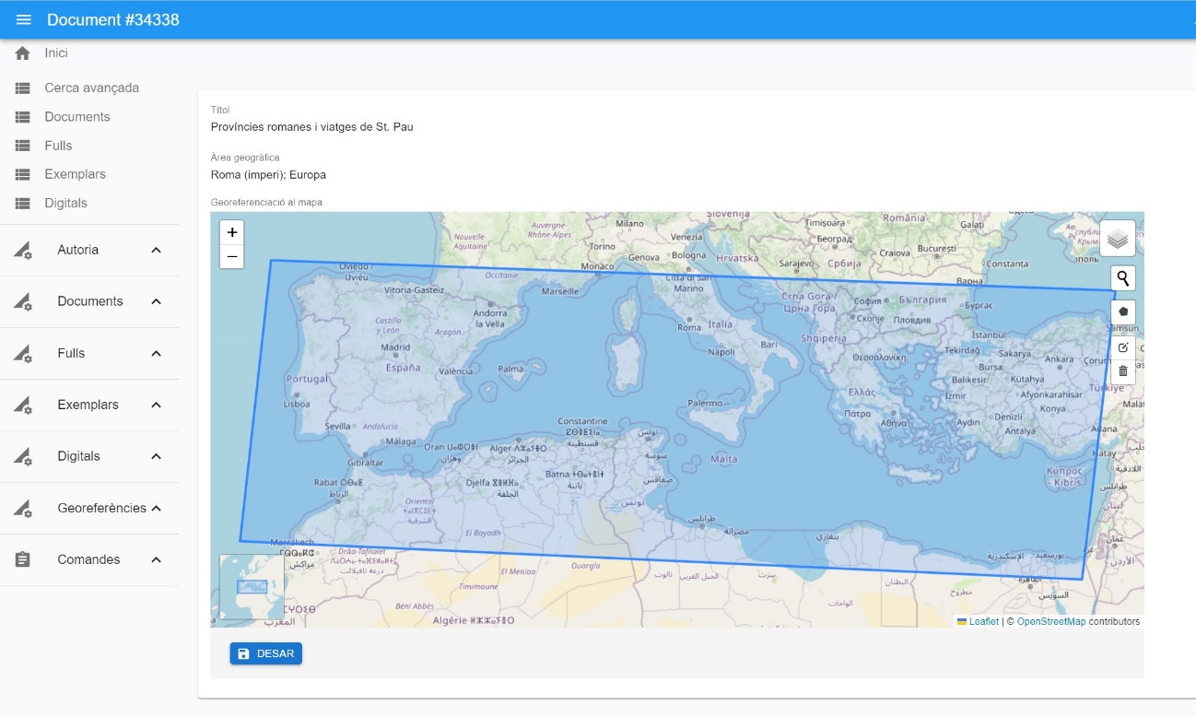Open the map search magnifier tool
The image size is (1196, 717).
[x=1123, y=278]
